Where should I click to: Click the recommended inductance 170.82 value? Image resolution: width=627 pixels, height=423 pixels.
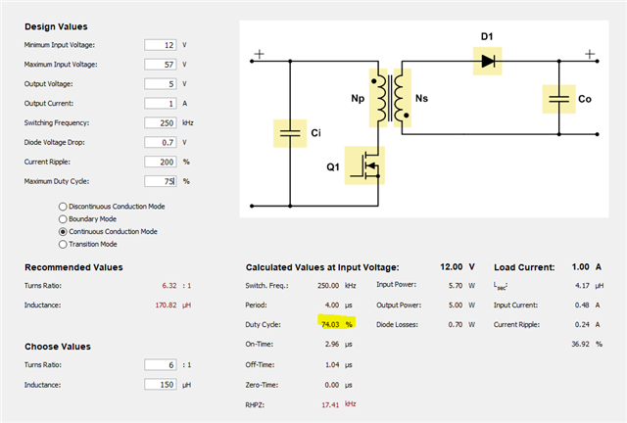click(166, 305)
